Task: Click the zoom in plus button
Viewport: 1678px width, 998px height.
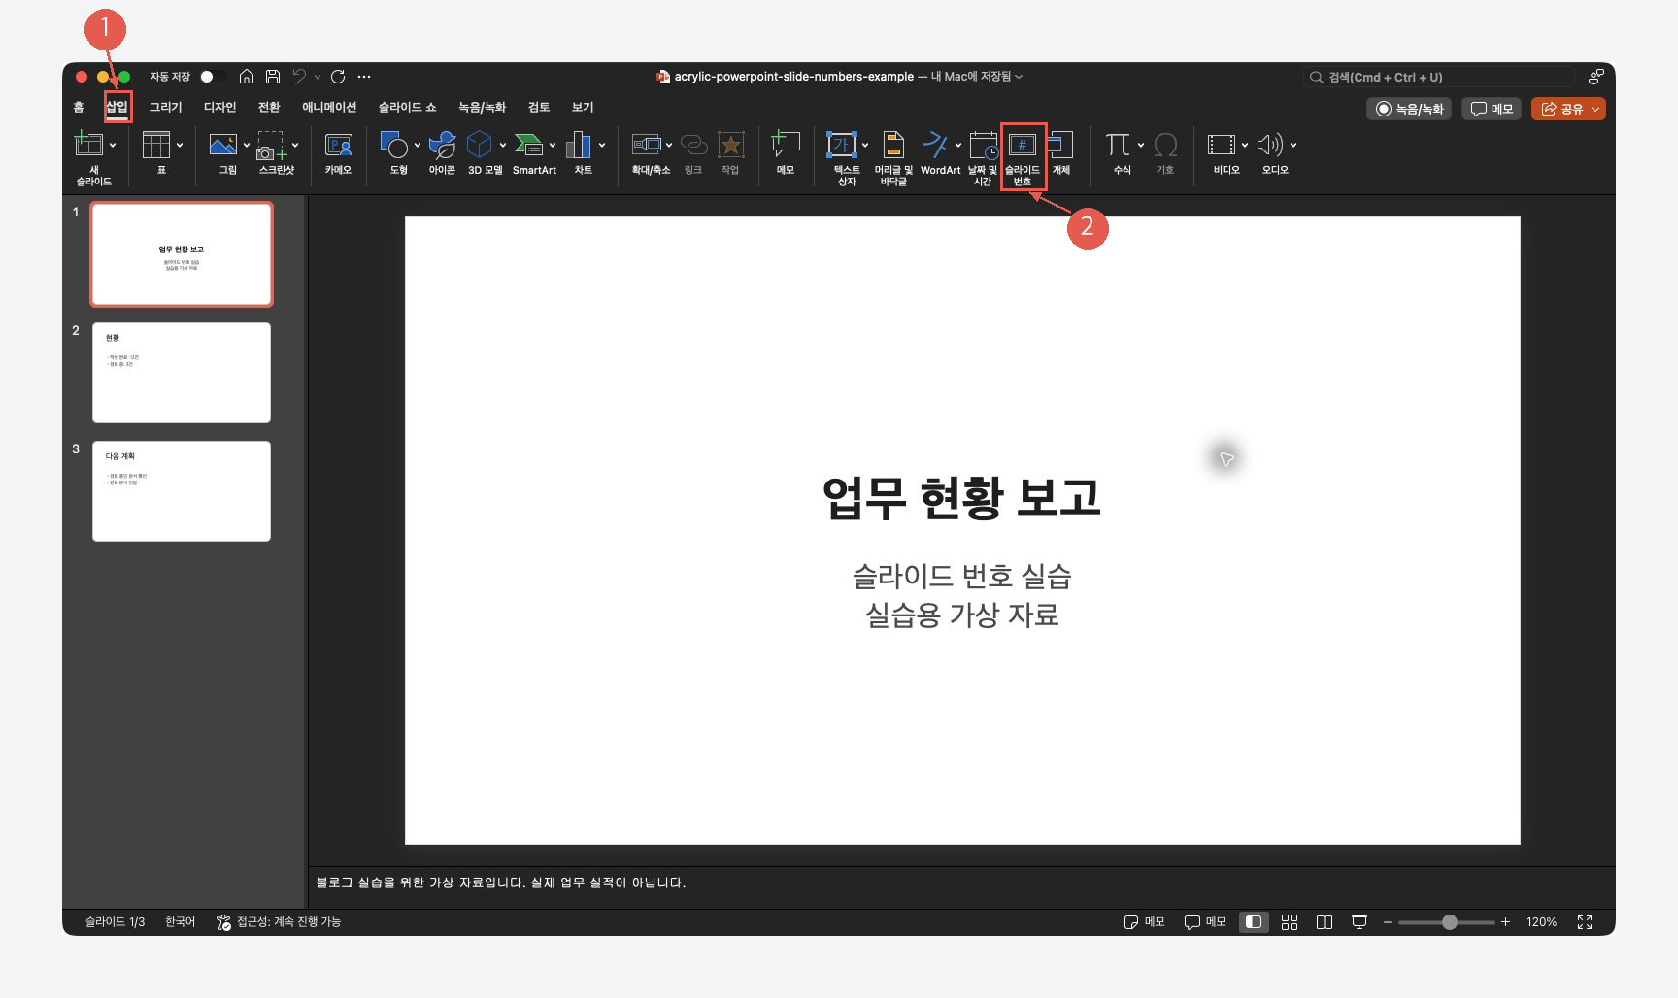Action: click(x=1505, y=922)
